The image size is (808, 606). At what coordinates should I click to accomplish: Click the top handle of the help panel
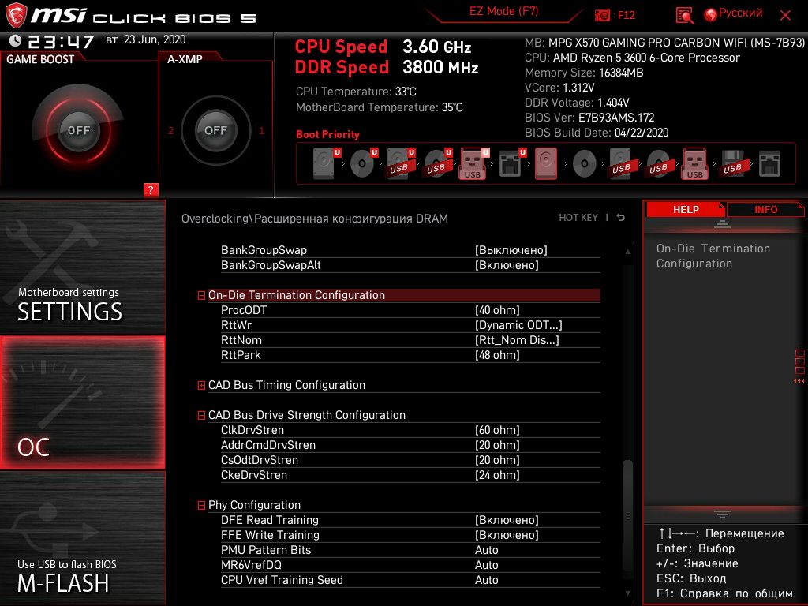tap(723, 223)
